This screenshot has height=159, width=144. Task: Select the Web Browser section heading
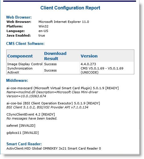click(19, 17)
